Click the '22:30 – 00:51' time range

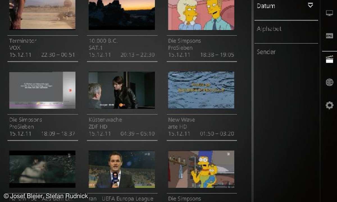(58, 55)
